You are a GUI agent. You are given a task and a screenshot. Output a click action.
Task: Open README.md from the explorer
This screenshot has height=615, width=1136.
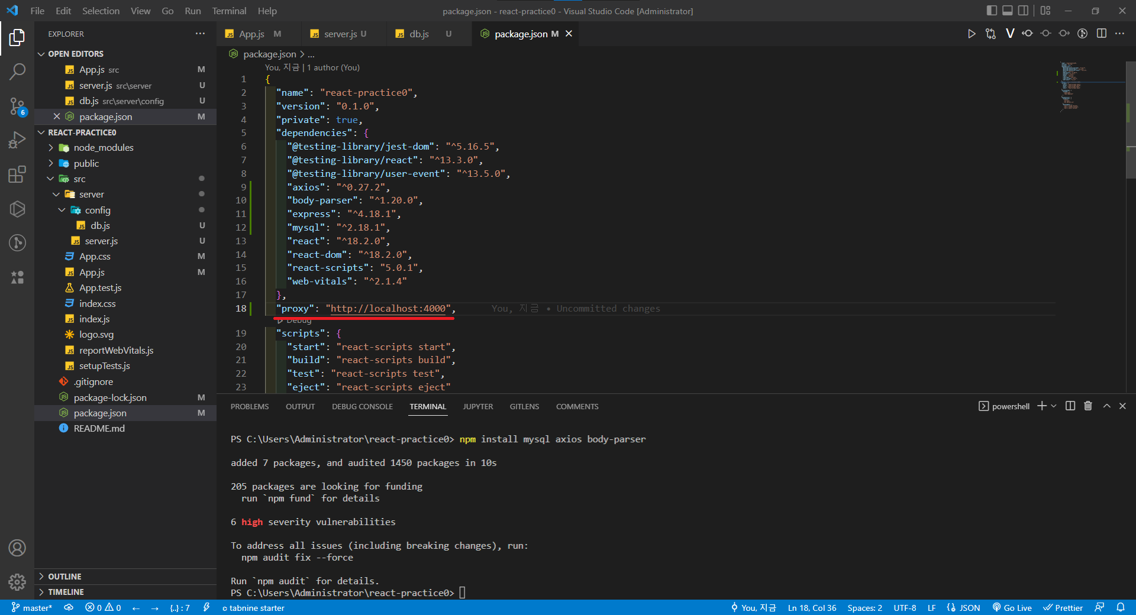point(125,428)
